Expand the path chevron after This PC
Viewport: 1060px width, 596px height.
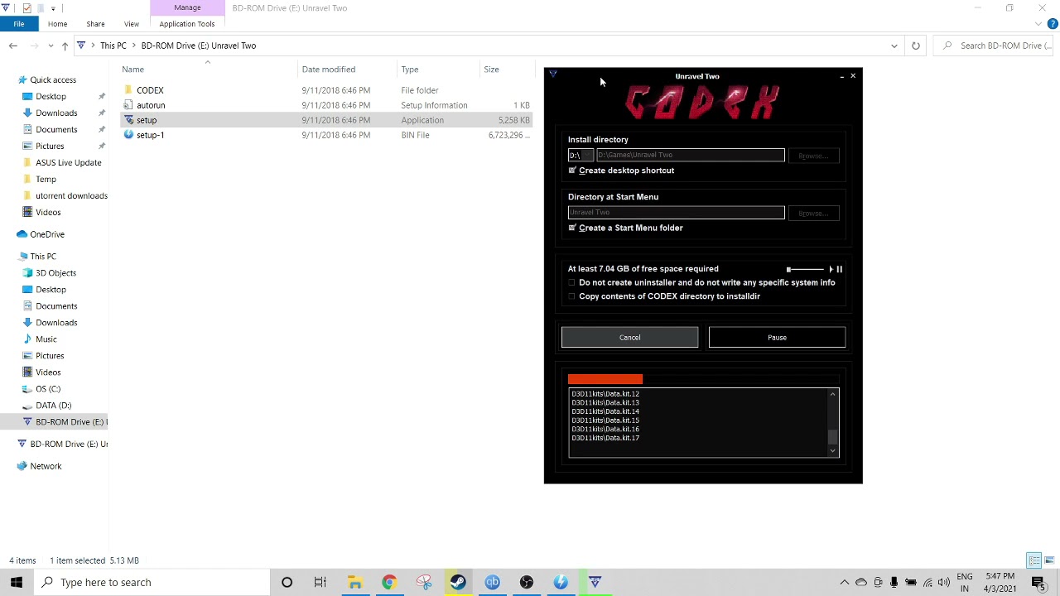(x=133, y=46)
